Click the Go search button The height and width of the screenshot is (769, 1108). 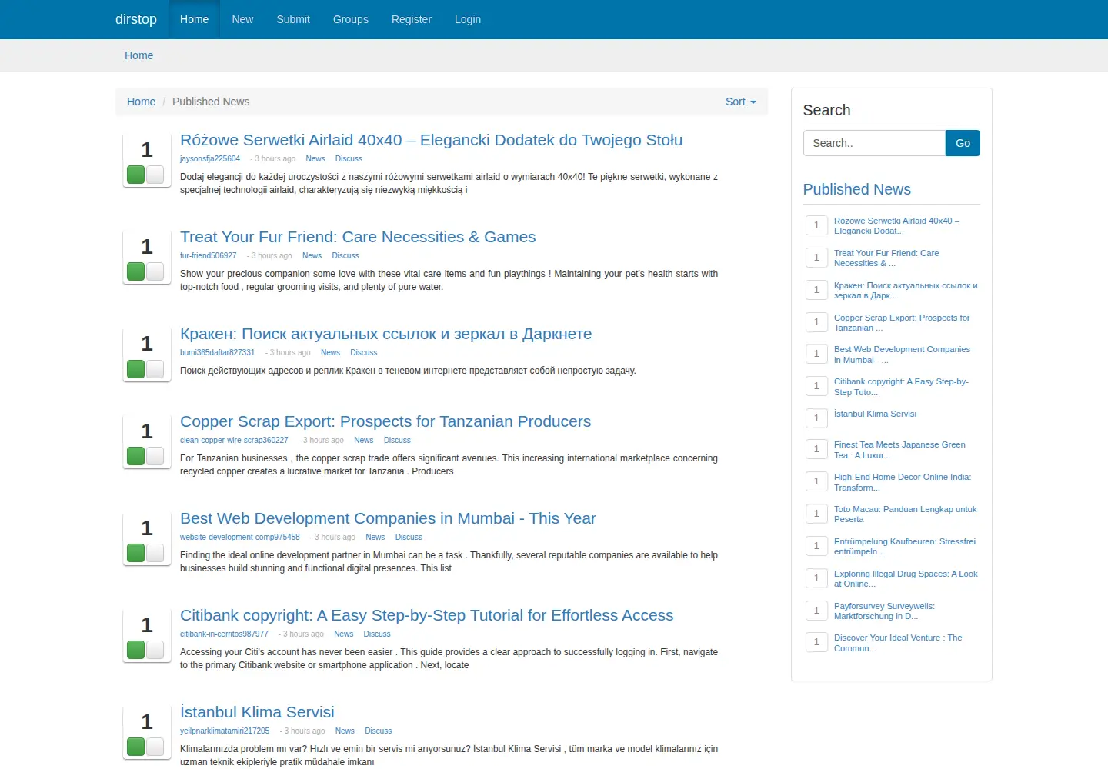pyautogui.click(x=963, y=143)
